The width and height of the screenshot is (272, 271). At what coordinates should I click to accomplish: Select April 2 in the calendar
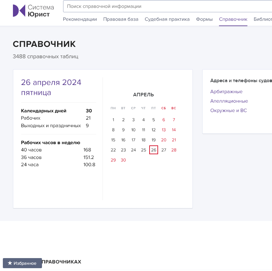click(x=123, y=120)
